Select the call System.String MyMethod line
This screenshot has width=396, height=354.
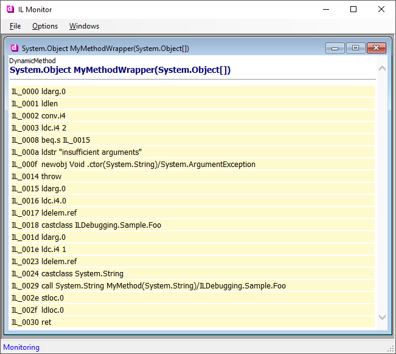point(193,285)
